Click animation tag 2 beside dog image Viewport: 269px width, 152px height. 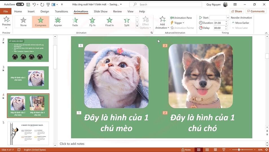point(165,45)
